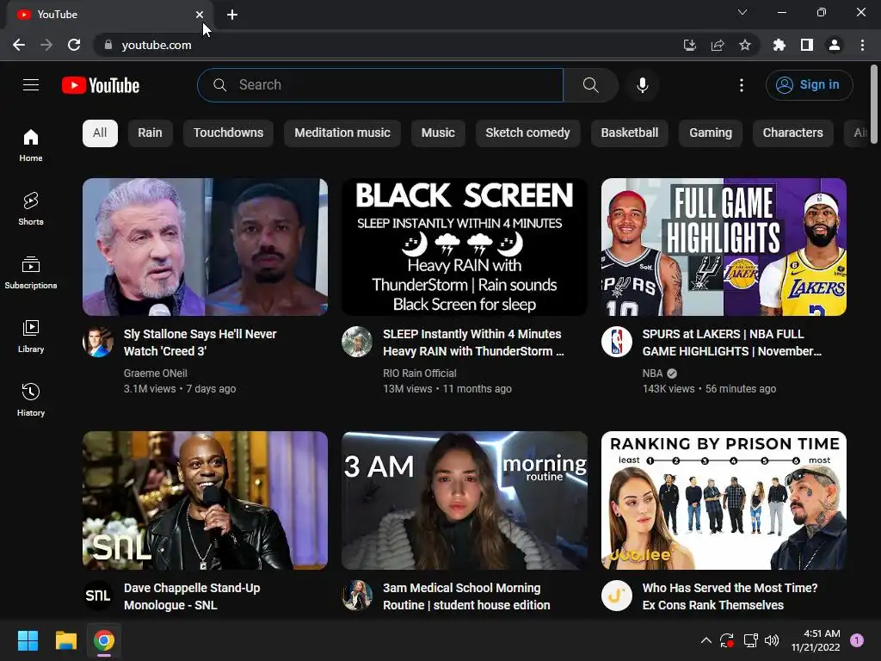The width and height of the screenshot is (881, 661).
Task: Open NBA channel avatar
Action: coord(616,342)
